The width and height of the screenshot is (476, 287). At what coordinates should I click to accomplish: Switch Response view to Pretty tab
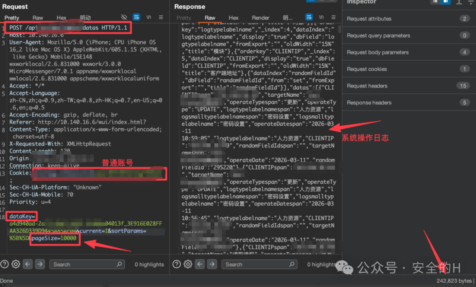tap(184, 18)
